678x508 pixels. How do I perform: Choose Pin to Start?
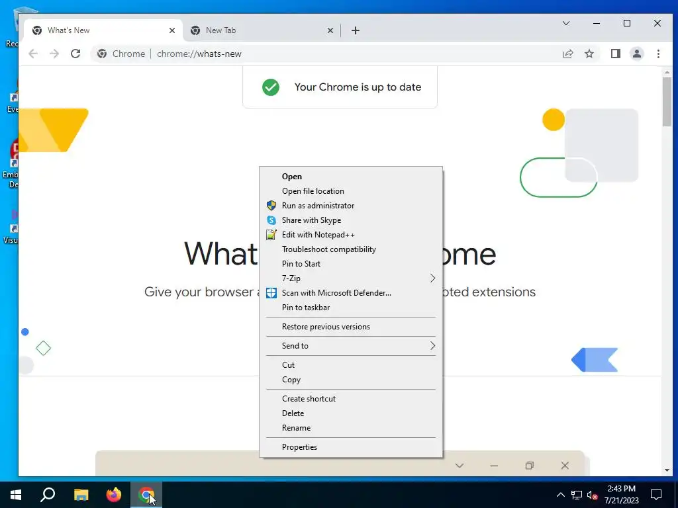(x=351, y=264)
